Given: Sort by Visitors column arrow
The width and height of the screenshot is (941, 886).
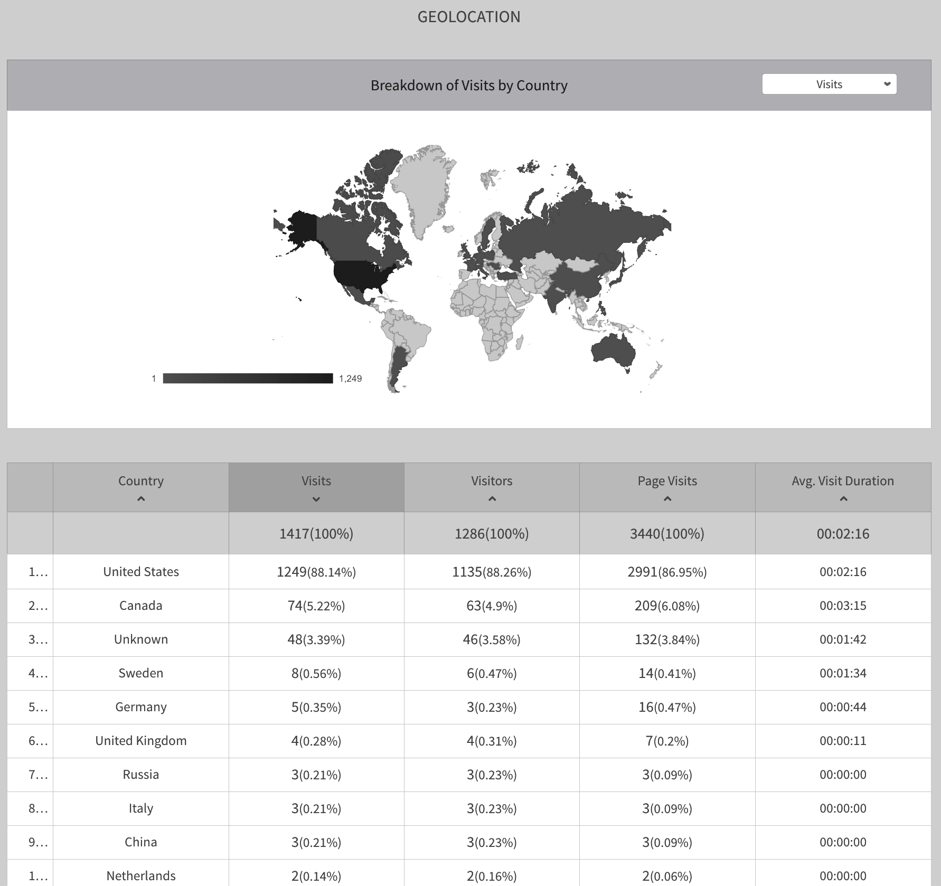Looking at the screenshot, I should click(492, 499).
